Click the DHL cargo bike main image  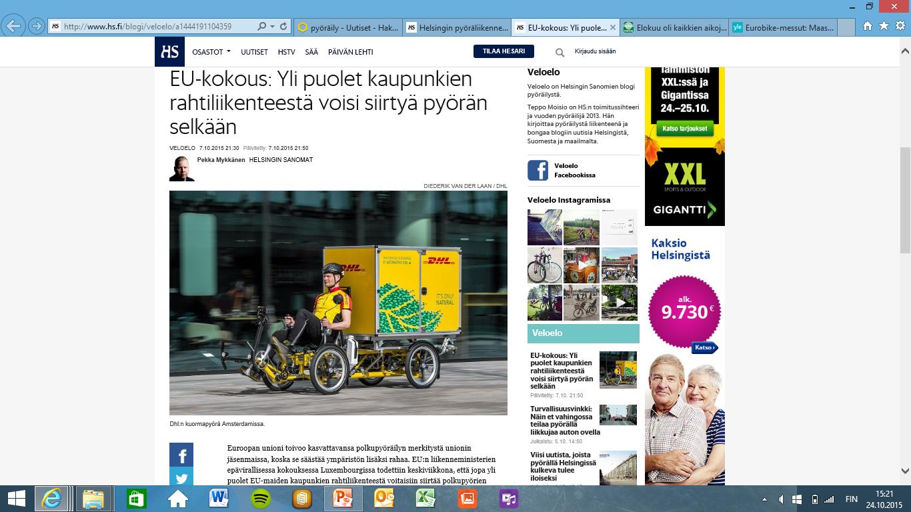(x=338, y=303)
